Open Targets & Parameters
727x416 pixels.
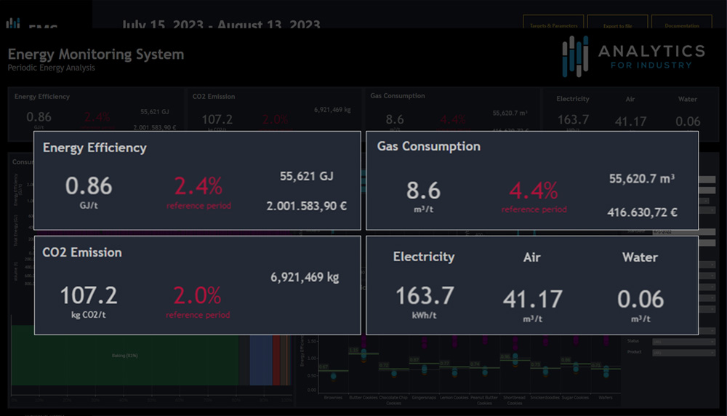click(553, 25)
